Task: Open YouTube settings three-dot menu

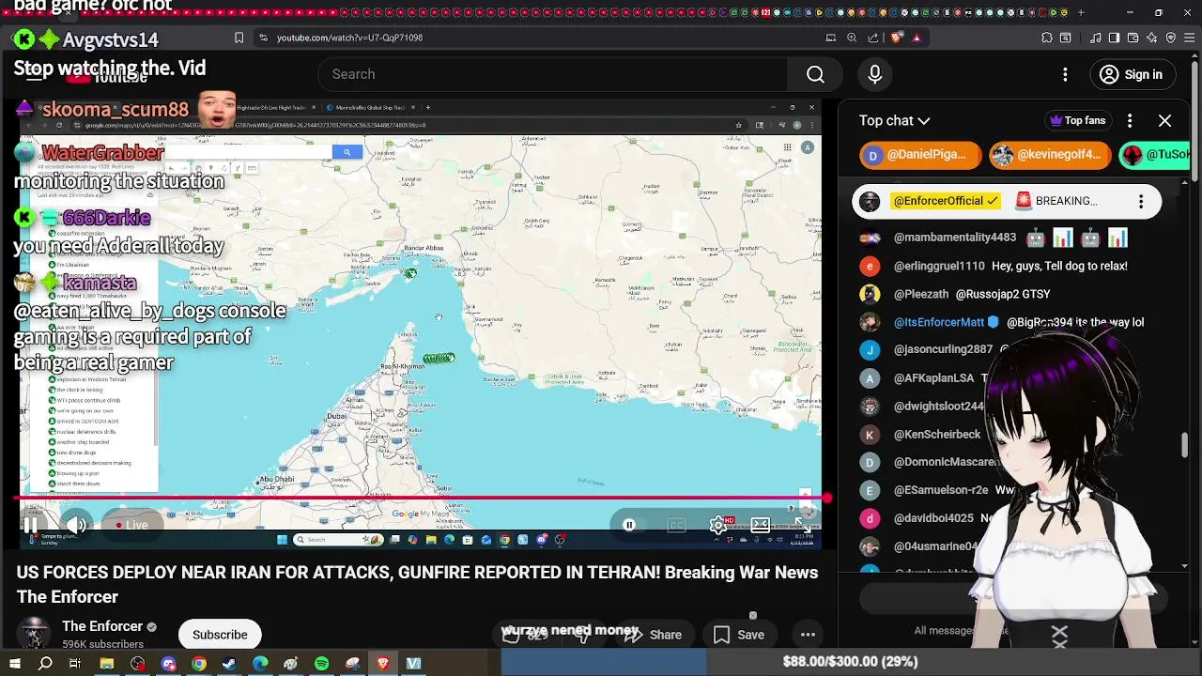Action: click(x=1065, y=74)
